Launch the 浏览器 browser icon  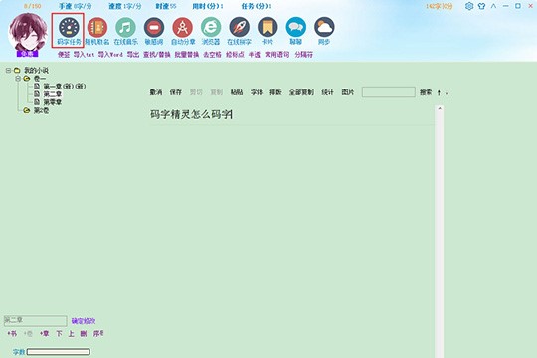click(x=211, y=28)
